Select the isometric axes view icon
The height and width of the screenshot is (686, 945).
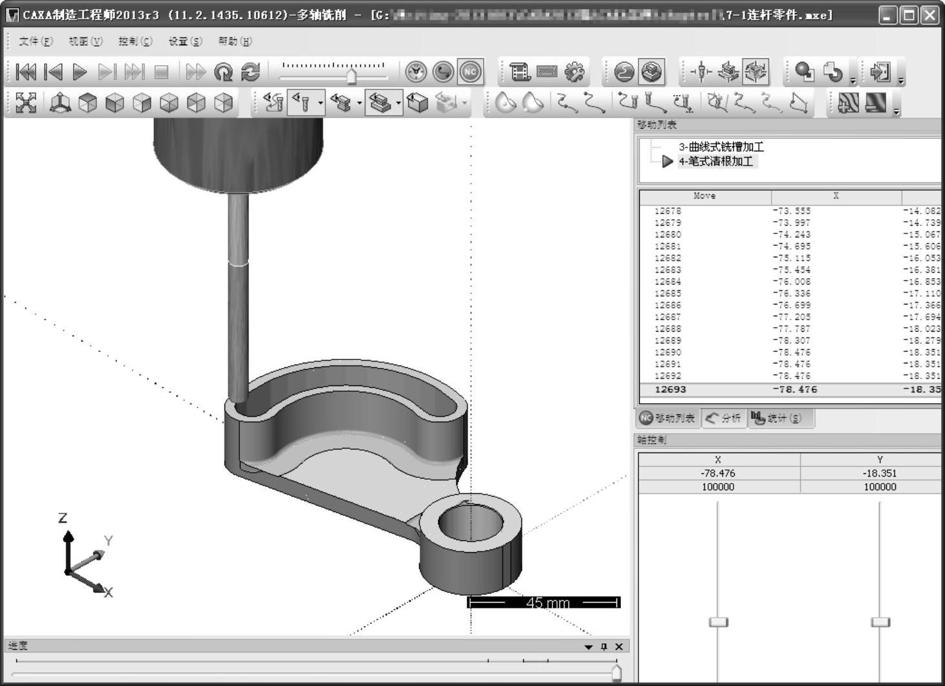[60, 103]
